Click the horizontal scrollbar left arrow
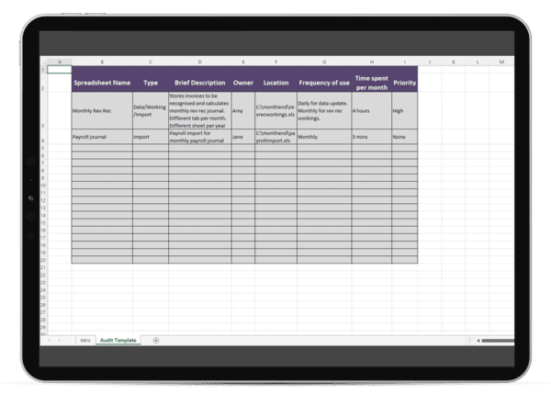Screen dimensions: 551x405 (x=478, y=341)
